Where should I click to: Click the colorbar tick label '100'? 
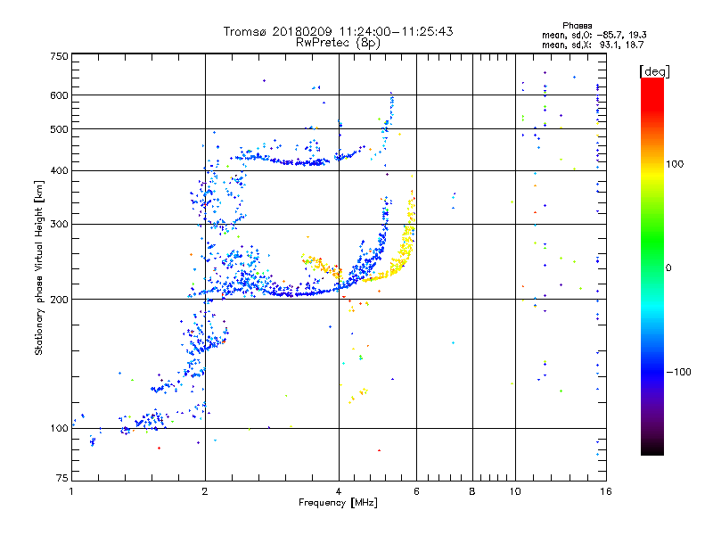[x=675, y=164]
